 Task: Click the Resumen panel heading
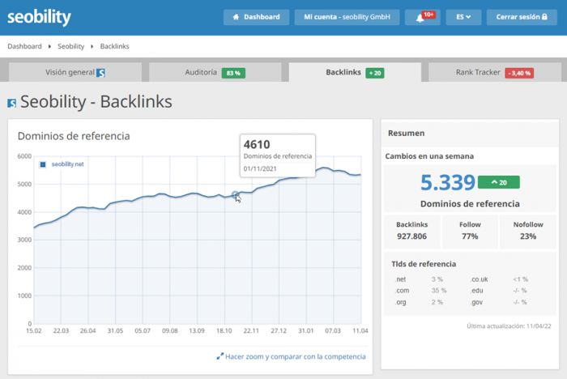406,133
